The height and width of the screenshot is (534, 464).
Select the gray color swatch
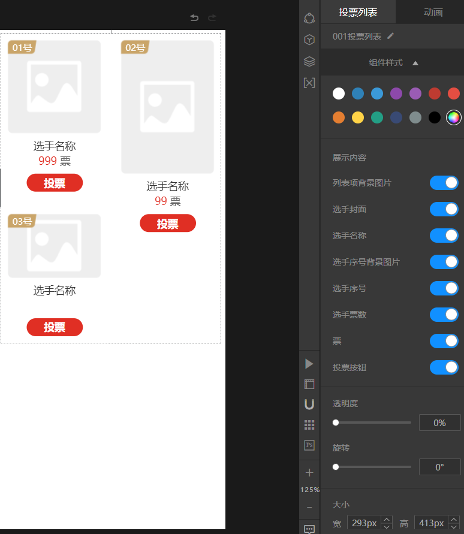click(415, 117)
